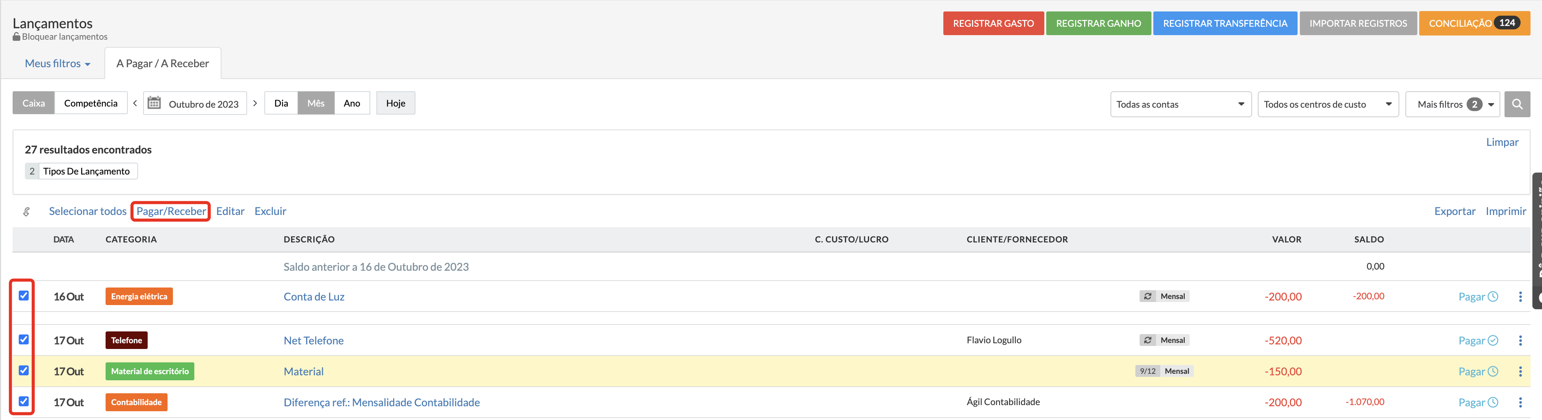Go to next month arrow
The width and height of the screenshot is (1542, 420).
point(255,103)
